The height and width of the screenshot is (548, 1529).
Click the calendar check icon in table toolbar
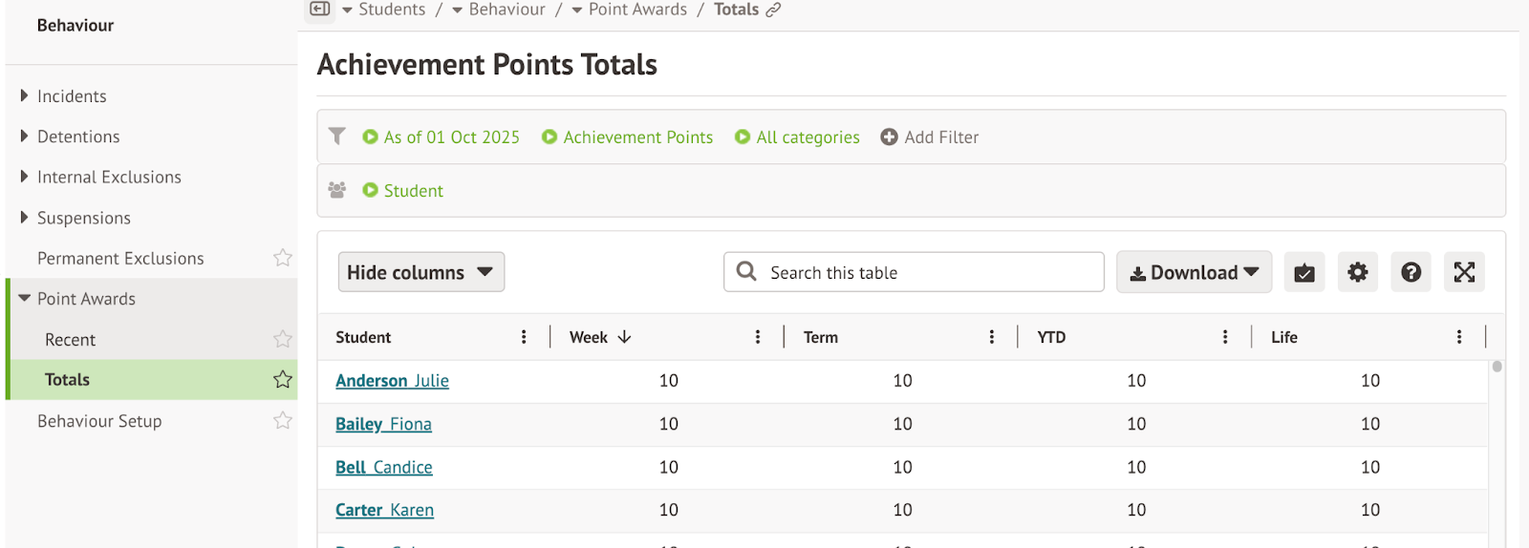click(x=1303, y=273)
